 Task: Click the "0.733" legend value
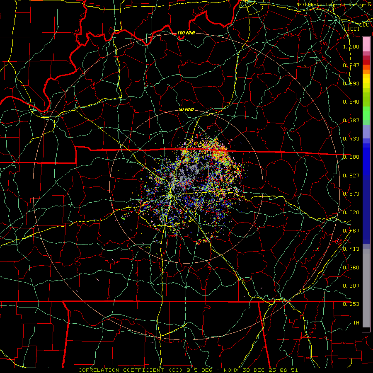[x=351, y=139]
